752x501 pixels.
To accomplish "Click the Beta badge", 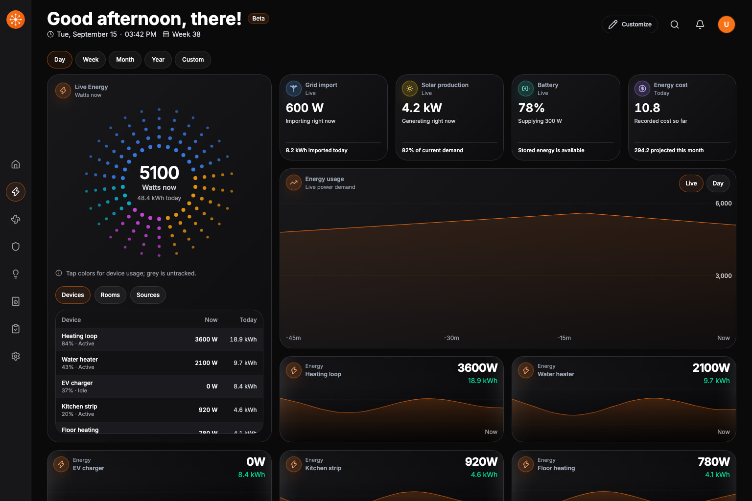I will tap(258, 19).
